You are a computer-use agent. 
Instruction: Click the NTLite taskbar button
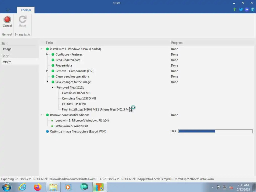tap(99, 187)
